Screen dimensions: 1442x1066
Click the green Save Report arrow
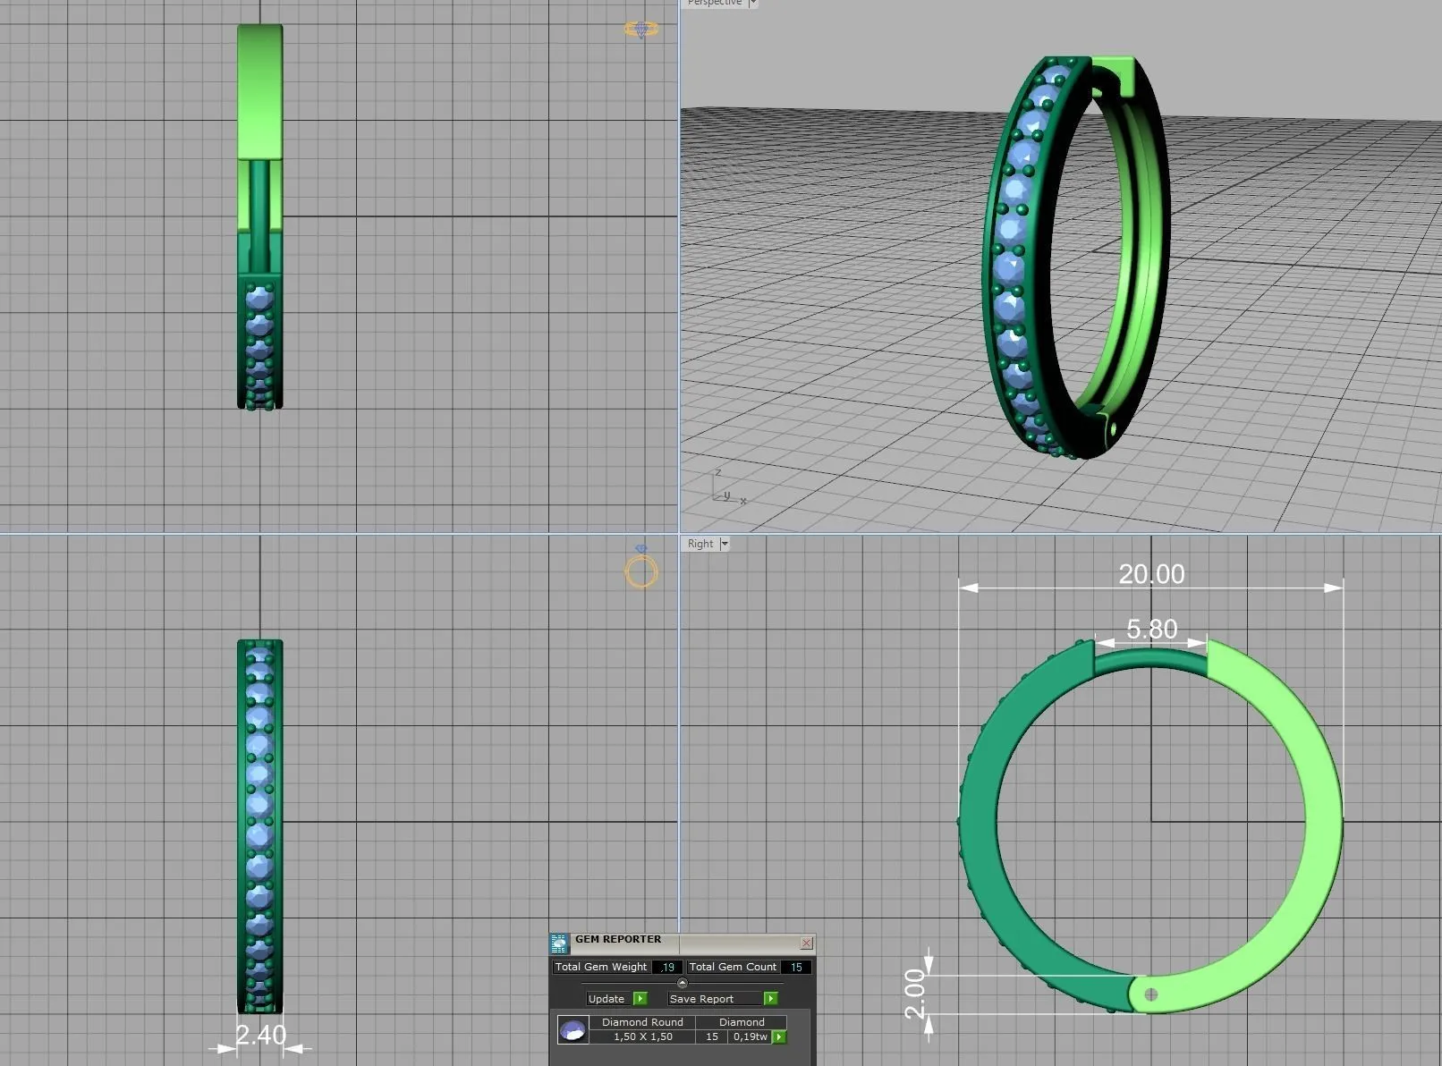point(770,998)
